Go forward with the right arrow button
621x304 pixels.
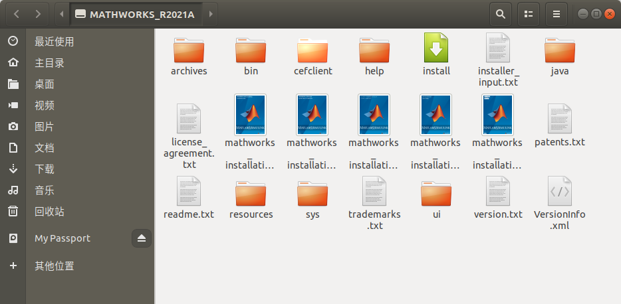pos(38,14)
